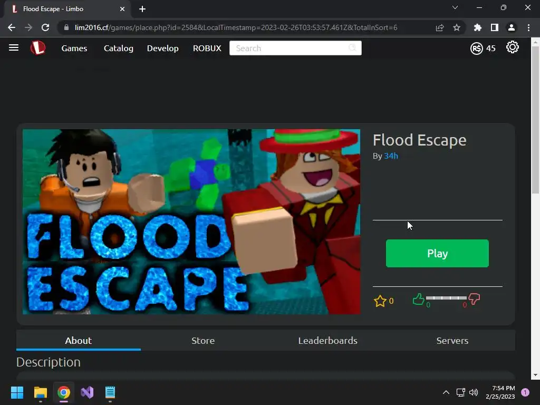The width and height of the screenshot is (540, 405).
Task: Click the network tray icon
Action: tap(460, 392)
